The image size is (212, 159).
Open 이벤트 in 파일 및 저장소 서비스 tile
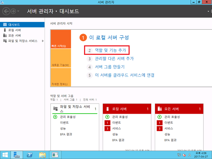click(x=64, y=122)
